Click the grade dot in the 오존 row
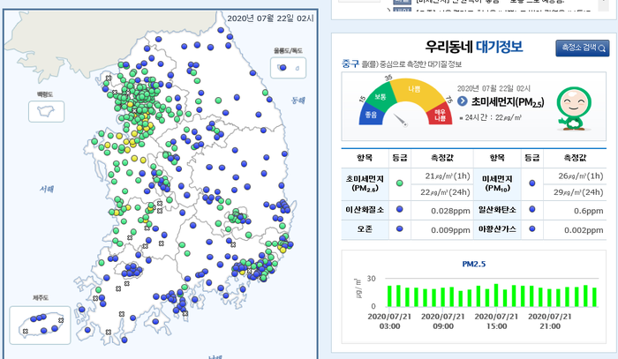Viewport: 618px width, 359px height. (x=400, y=230)
